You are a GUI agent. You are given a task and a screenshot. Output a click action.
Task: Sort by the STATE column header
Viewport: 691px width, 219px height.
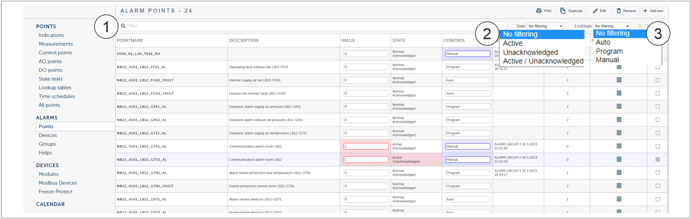[x=399, y=40]
